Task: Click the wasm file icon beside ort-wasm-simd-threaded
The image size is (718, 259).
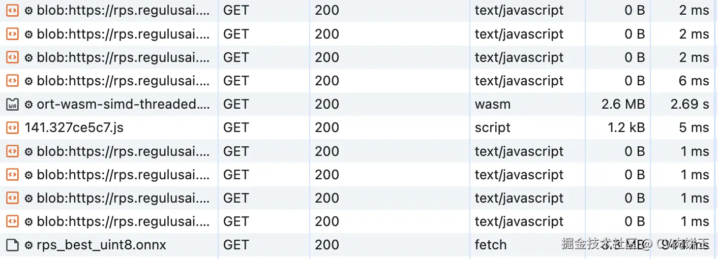Action: click(12, 104)
